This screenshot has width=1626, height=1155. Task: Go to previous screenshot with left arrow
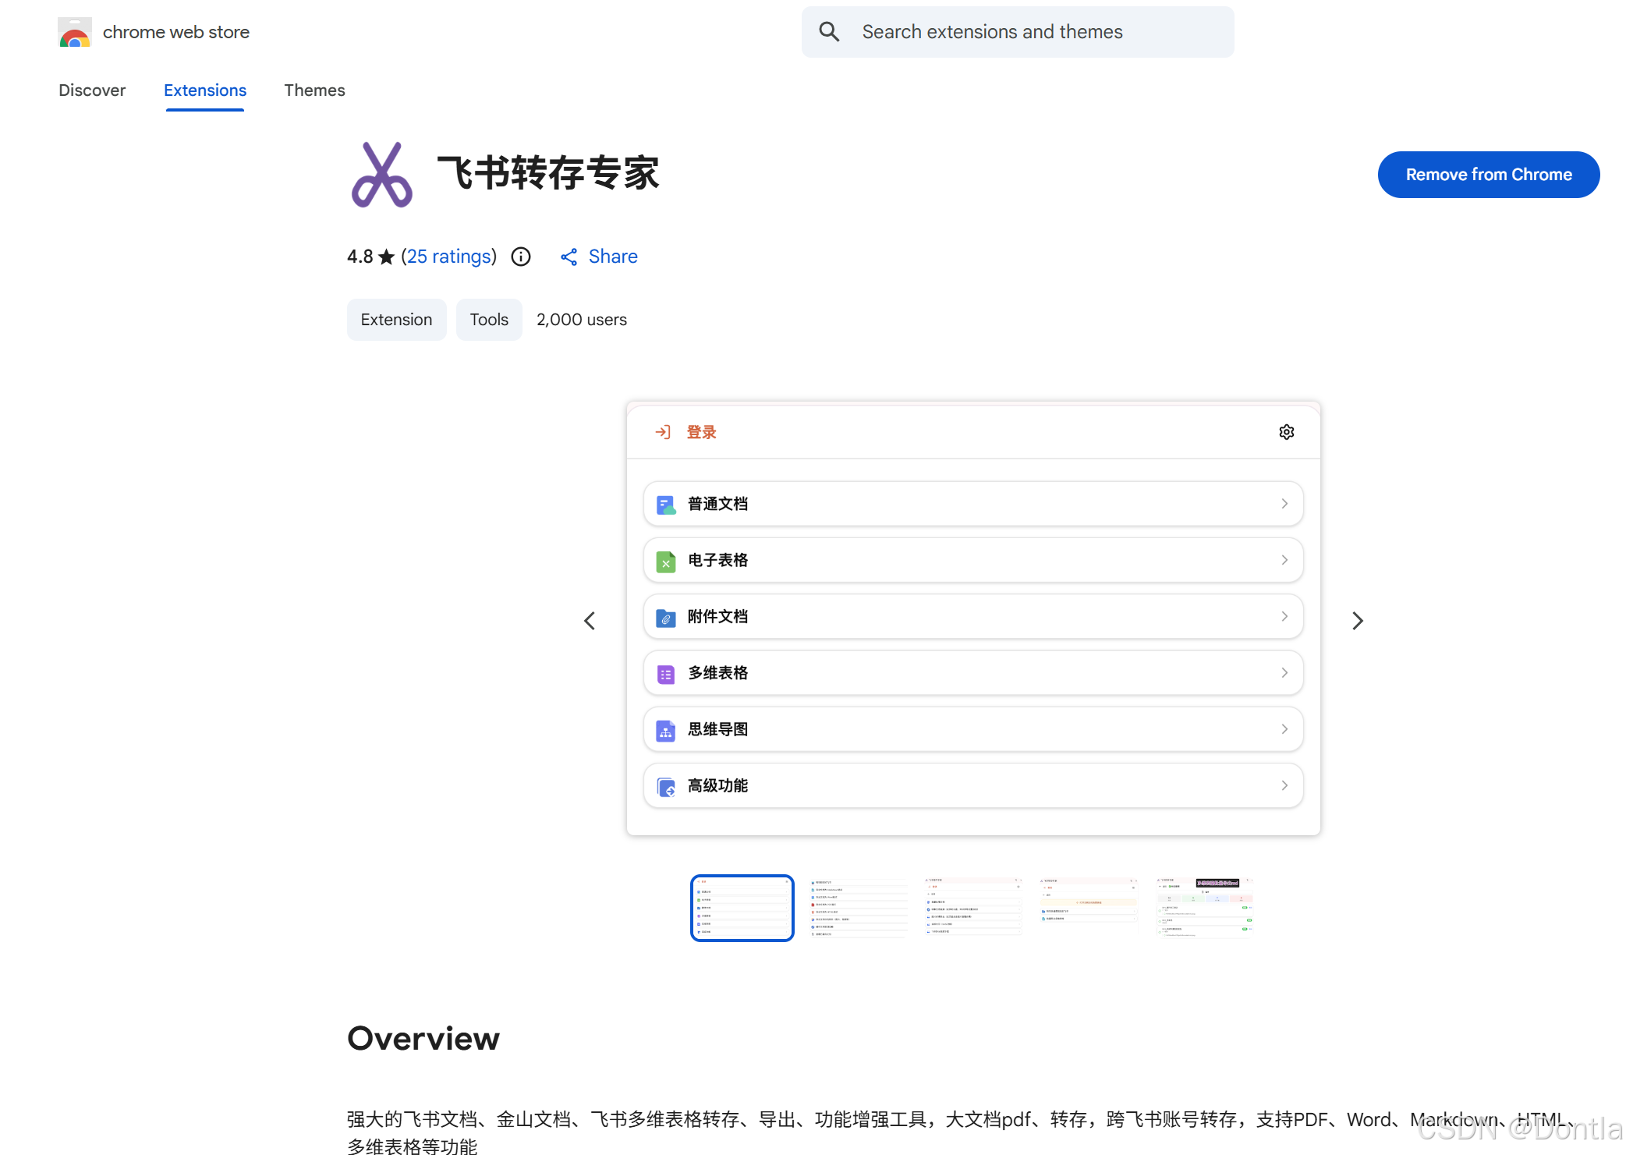pyautogui.click(x=590, y=621)
